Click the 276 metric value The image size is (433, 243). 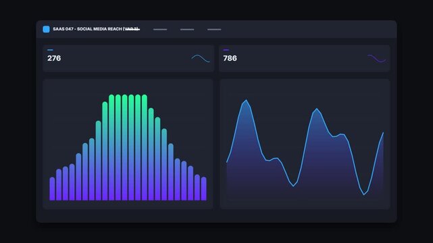[54, 58]
